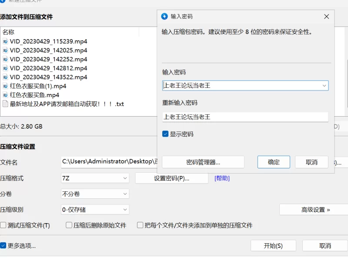Click the [帮助] help link
348x258 pixels.
point(222,178)
